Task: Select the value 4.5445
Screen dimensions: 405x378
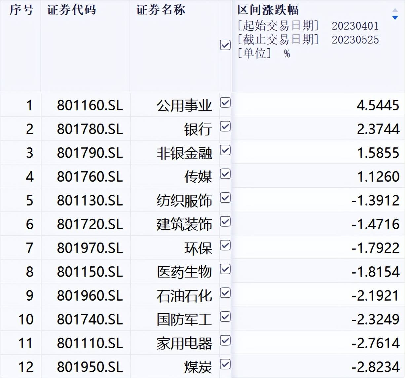Action: coord(378,105)
